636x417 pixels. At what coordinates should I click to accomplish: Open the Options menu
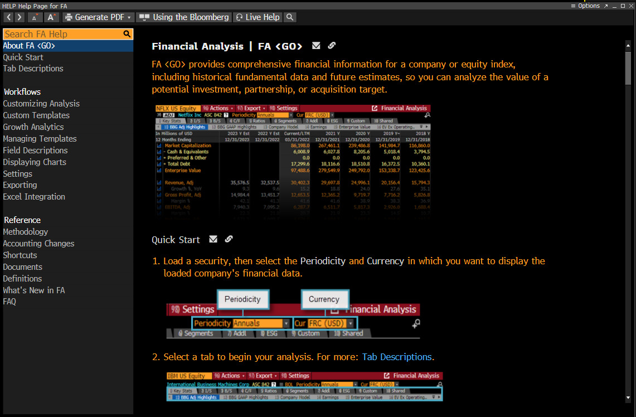coord(585,6)
